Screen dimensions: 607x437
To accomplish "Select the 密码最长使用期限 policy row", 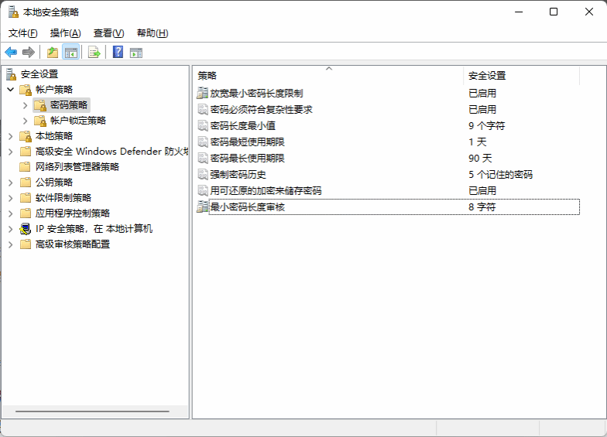I will (248, 158).
